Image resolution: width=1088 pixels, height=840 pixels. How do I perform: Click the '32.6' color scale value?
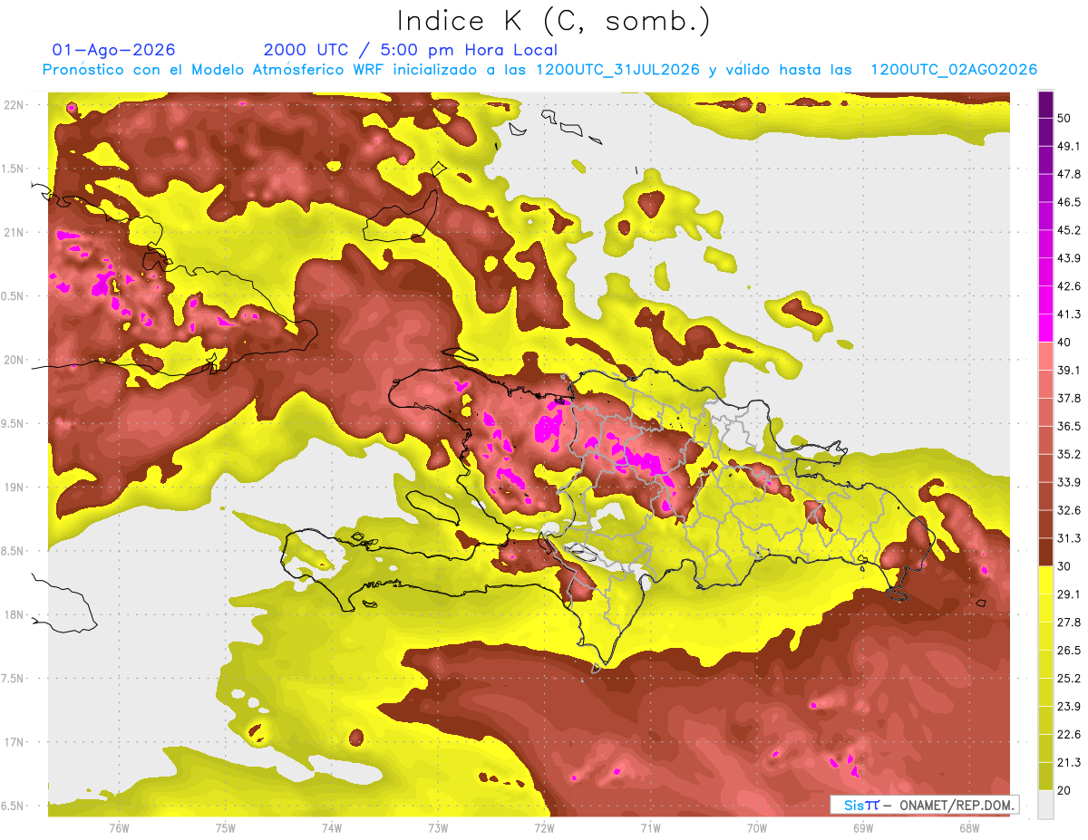(1068, 510)
